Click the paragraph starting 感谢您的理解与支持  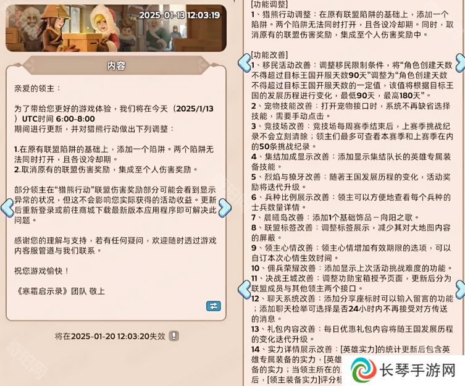(115, 246)
